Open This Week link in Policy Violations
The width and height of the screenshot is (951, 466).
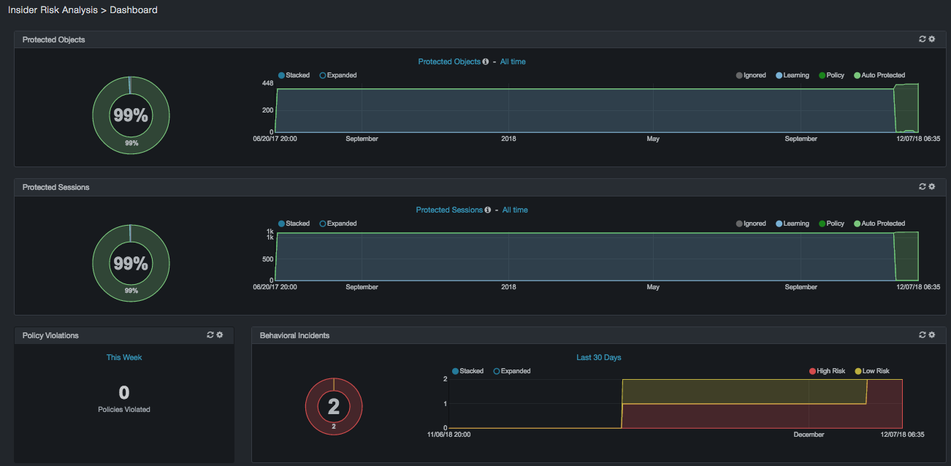coord(124,358)
